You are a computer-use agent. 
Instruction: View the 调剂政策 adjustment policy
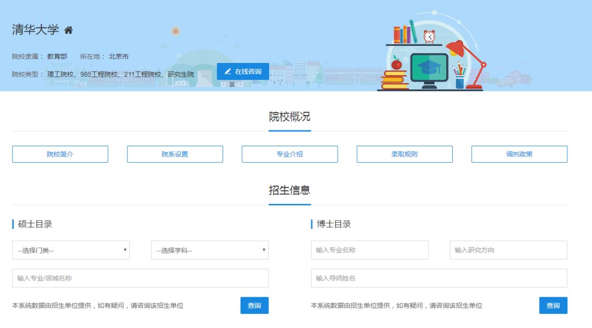519,154
